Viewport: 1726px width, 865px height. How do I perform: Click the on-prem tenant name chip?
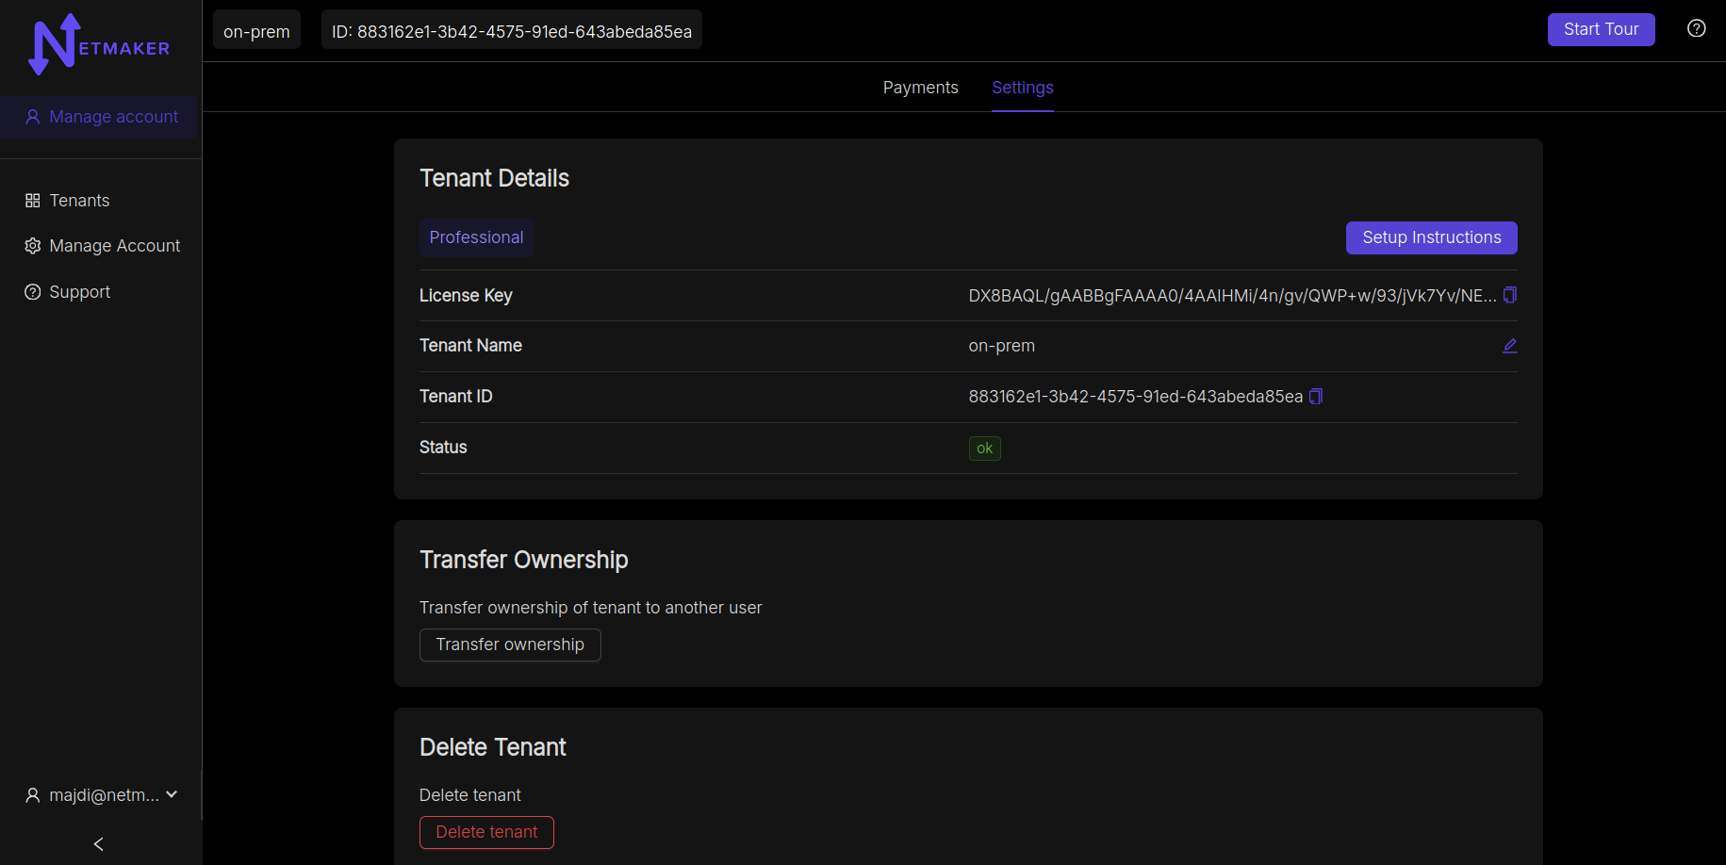pos(256,31)
